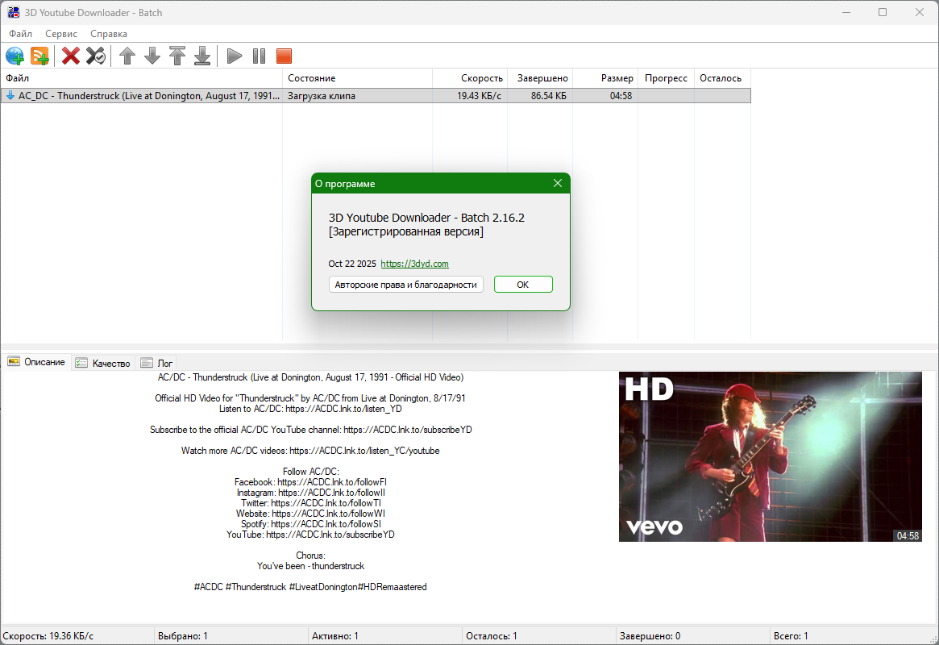Click the Instagram followII line
This screenshot has height=645, width=939.
(310, 493)
